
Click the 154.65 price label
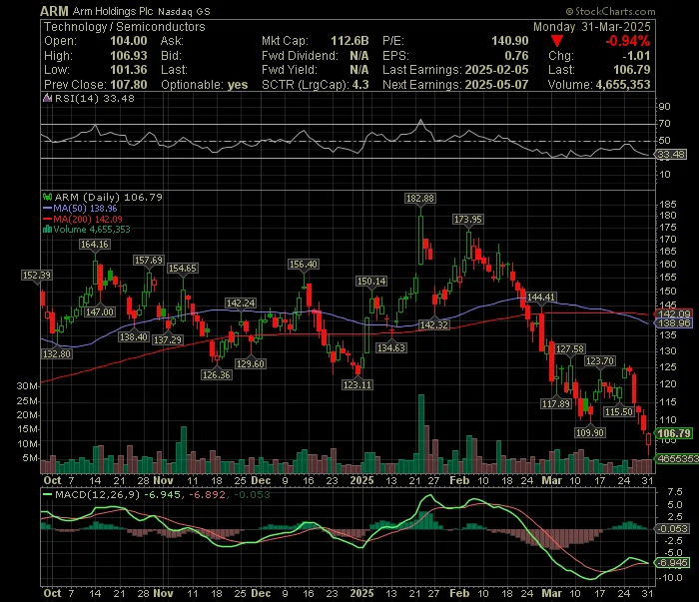[x=183, y=268]
